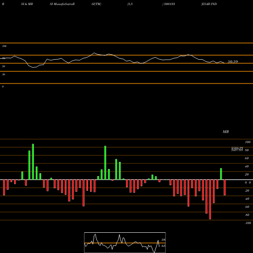The image size is (253, 253).
Task: Click the RSI panel's 30 axis label
Action: tap(4, 74)
